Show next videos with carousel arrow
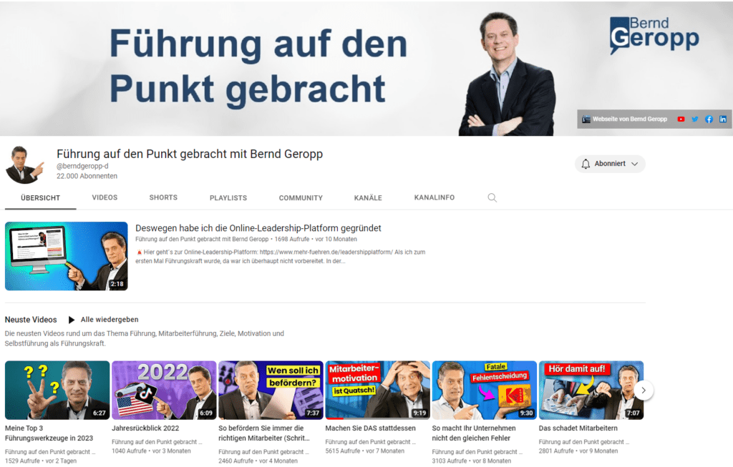This screenshot has width=733, height=467. coord(644,390)
